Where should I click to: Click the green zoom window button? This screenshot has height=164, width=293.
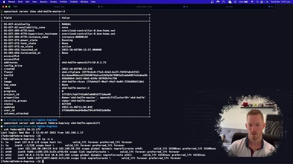(x=9, y=7)
